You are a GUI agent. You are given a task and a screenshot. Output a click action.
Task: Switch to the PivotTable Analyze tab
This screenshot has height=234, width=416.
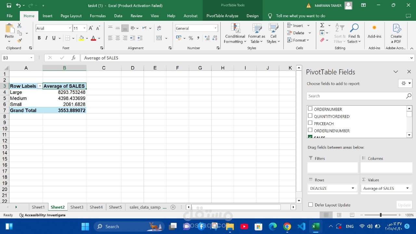222,16
